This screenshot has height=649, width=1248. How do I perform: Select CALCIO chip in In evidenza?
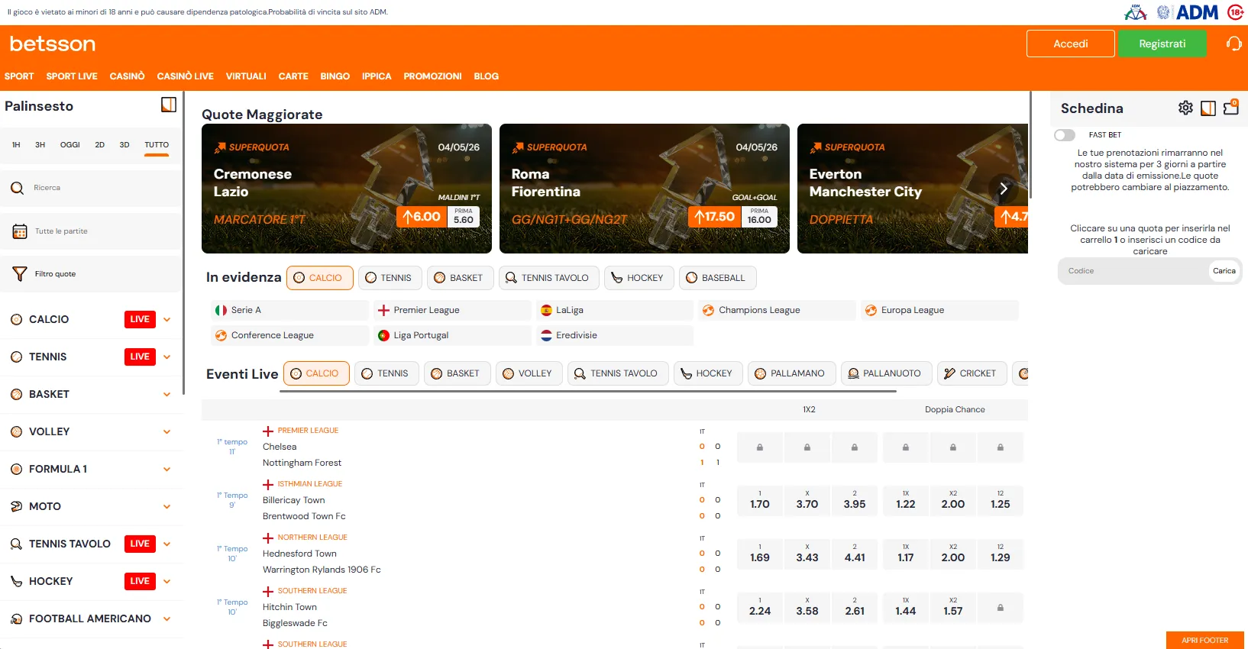click(x=319, y=278)
